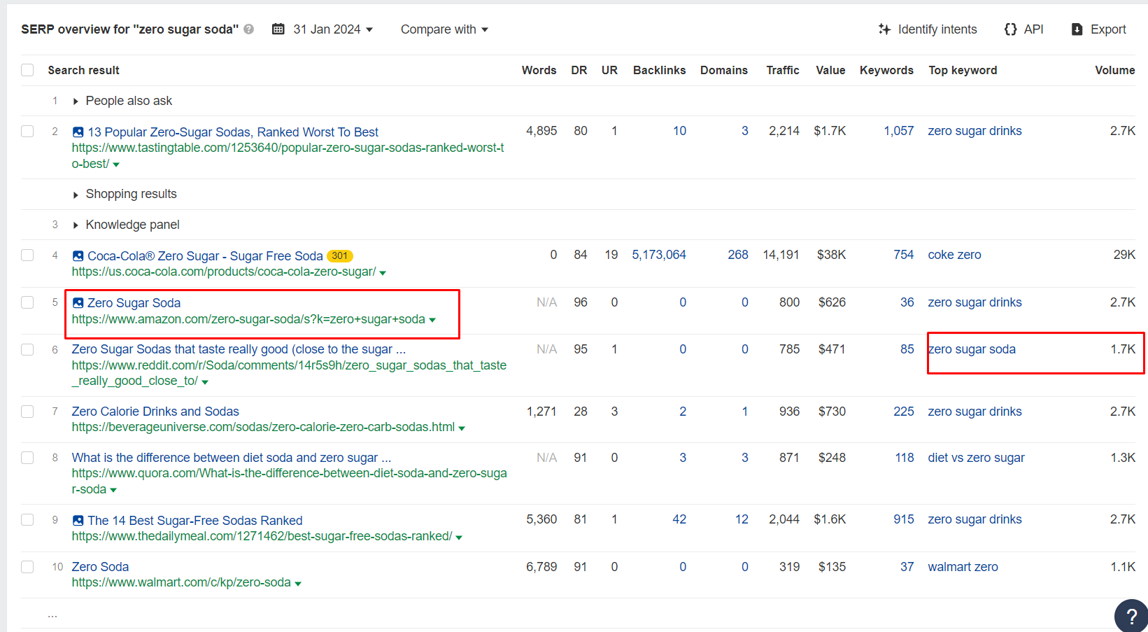This screenshot has height=632, width=1148.
Task: Open The 14 Best Sugar-Free Sodas Ranked title
Action: 195,521
